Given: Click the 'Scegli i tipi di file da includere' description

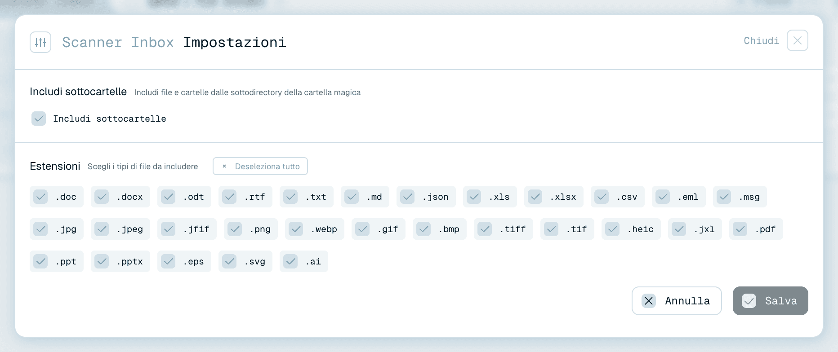Looking at the screenshot, I should point(143,167).
